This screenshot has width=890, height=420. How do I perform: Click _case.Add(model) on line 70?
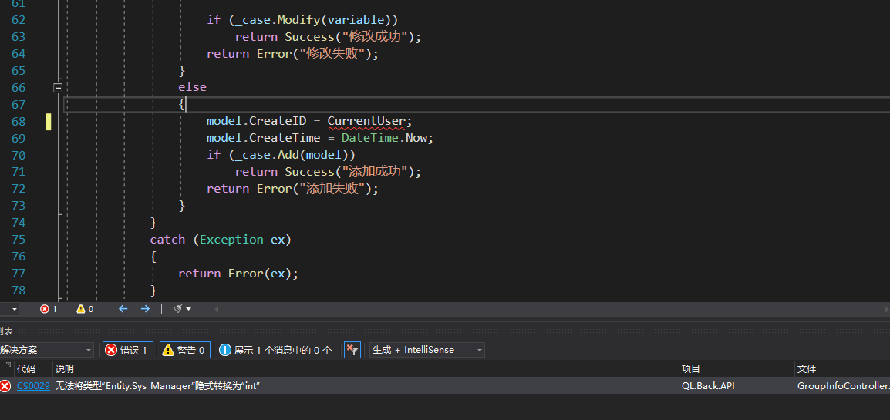click(292, 155)
